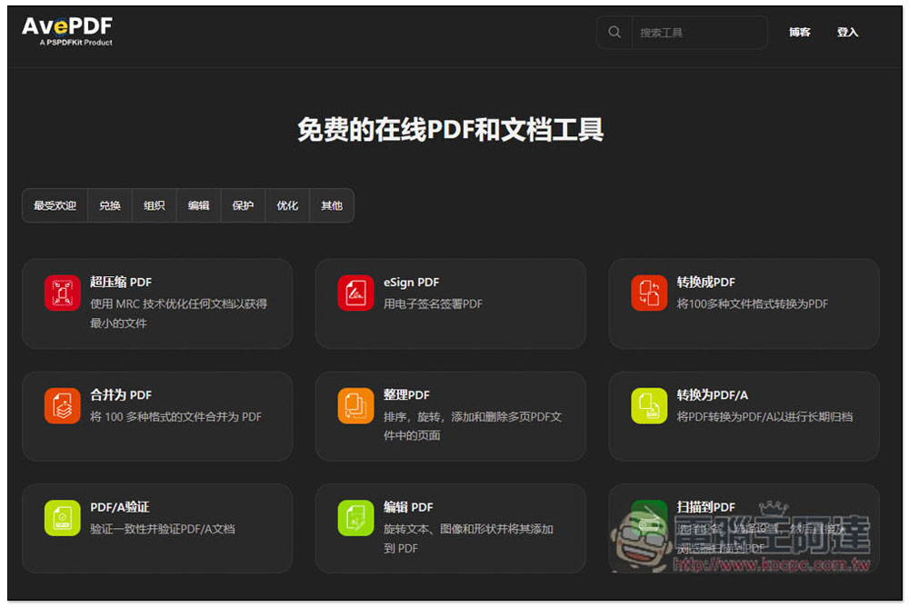Open the PDF/A验证 title

point(119,507)
